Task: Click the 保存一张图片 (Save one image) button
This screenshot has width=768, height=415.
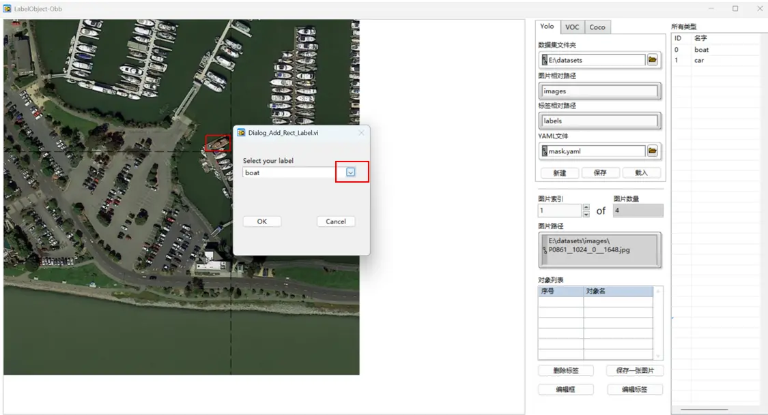Action: 634,371
